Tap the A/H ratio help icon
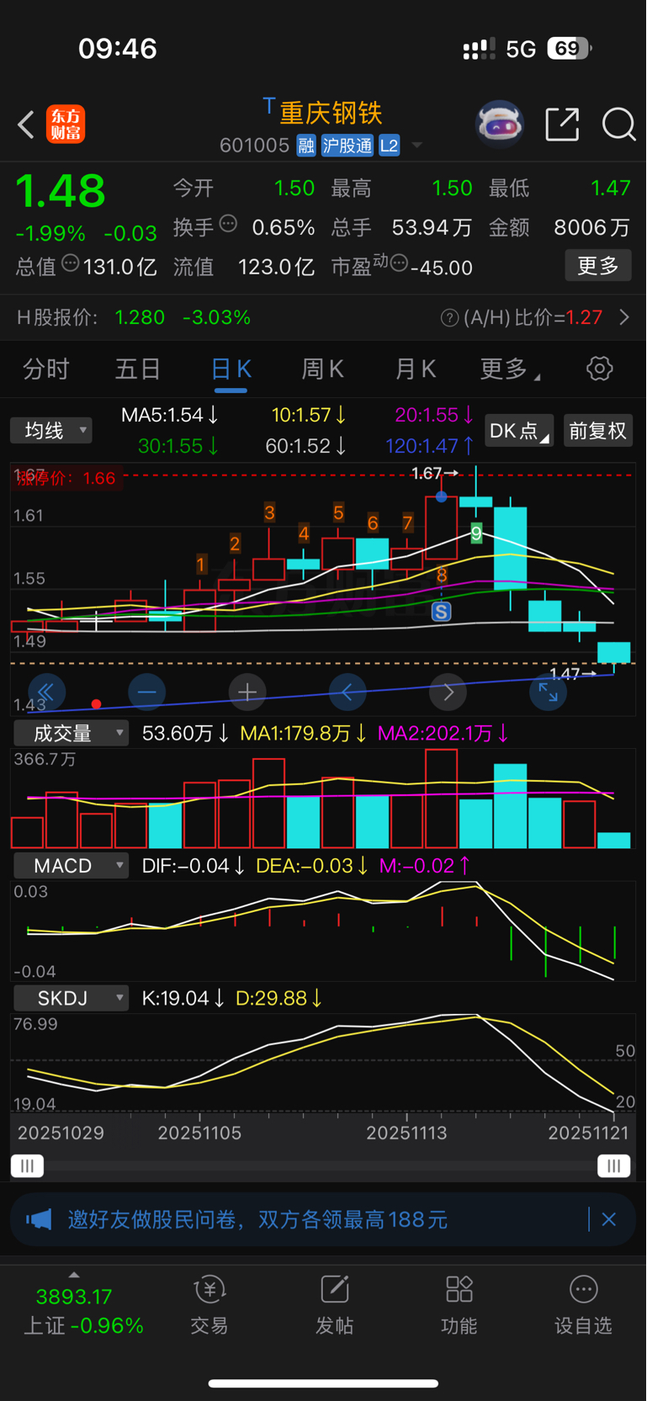The image size is (647, 1401). click(x=449, y=317)
